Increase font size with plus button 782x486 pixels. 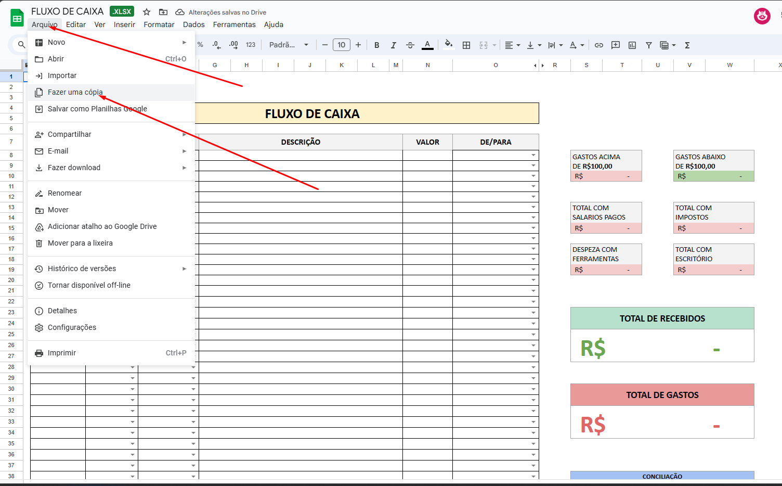coord(358,45)
